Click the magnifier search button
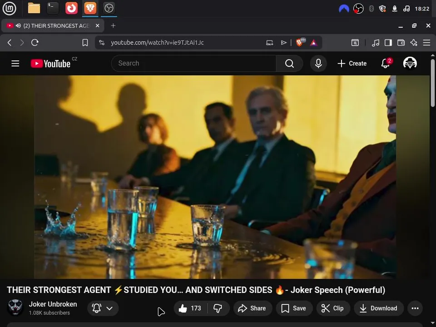Screen dimensions: 436x327 click(x=289, y=64)
